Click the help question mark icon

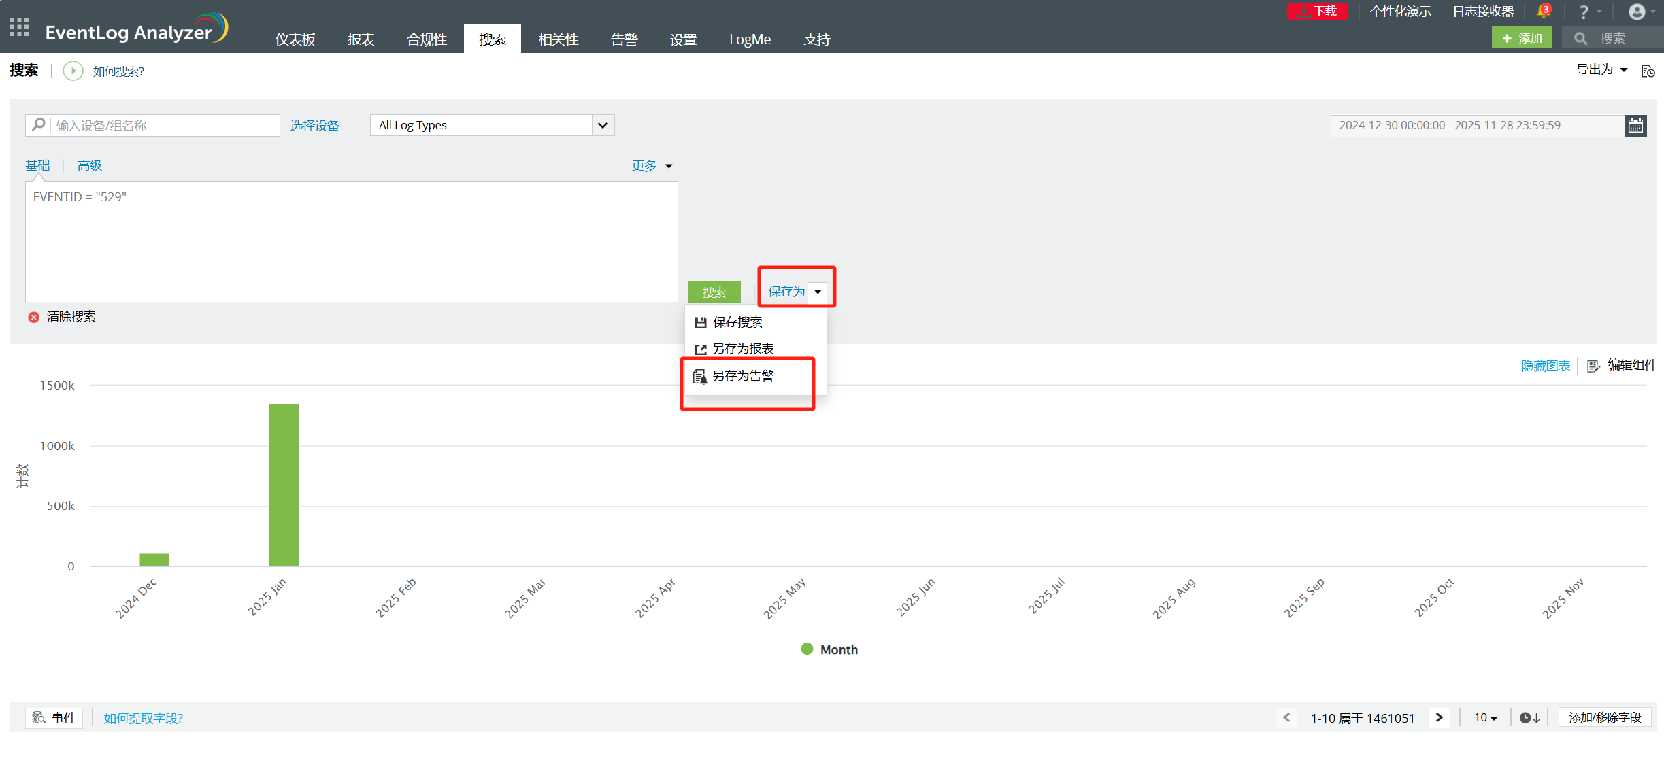pos(1584,12)
